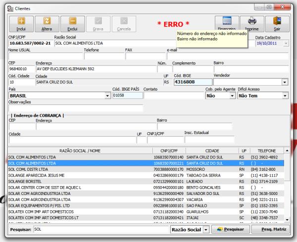Click the CNPJ/CPF input field

point(30,43)
